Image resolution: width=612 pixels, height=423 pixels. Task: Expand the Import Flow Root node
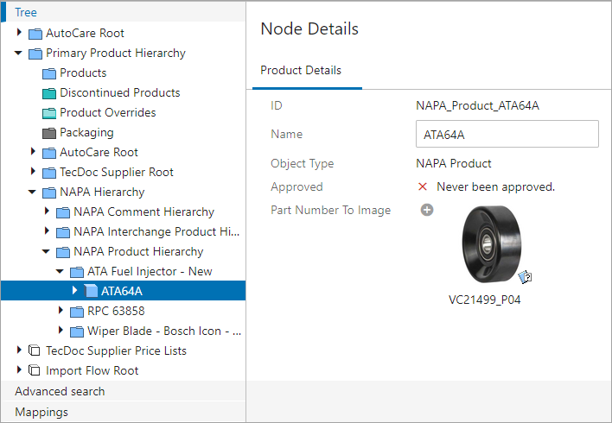click(19, 370)
